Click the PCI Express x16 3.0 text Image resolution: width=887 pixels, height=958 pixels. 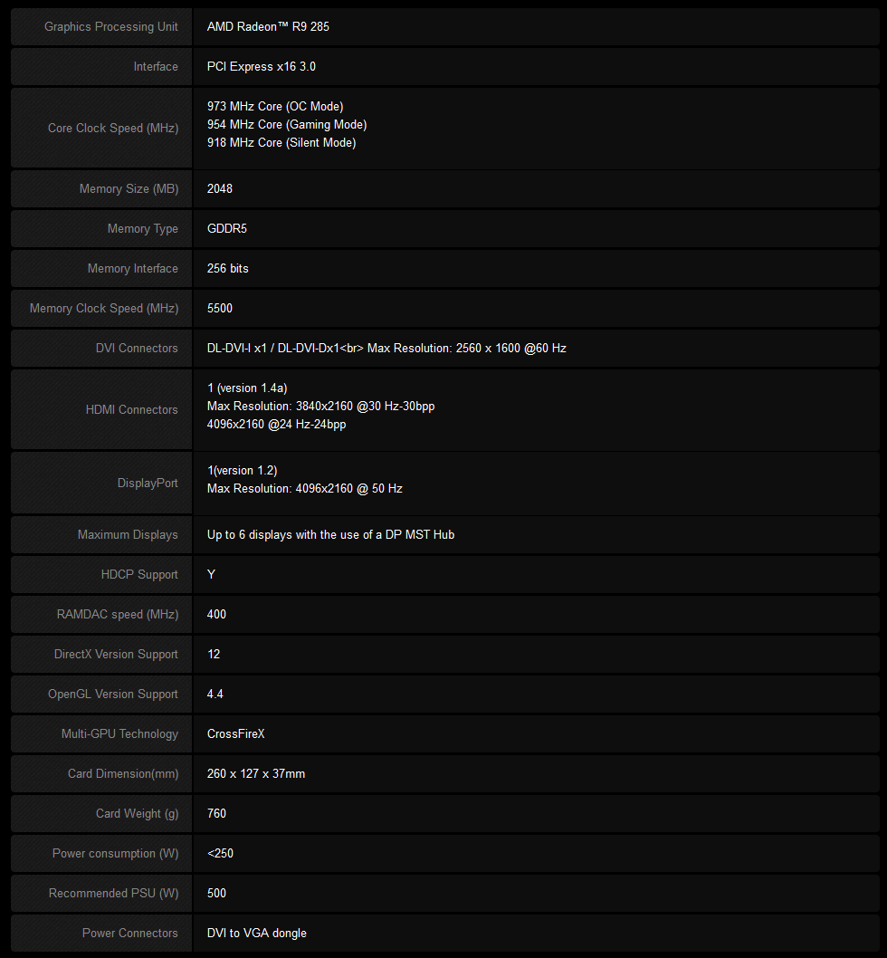click(x=261, y=67)
